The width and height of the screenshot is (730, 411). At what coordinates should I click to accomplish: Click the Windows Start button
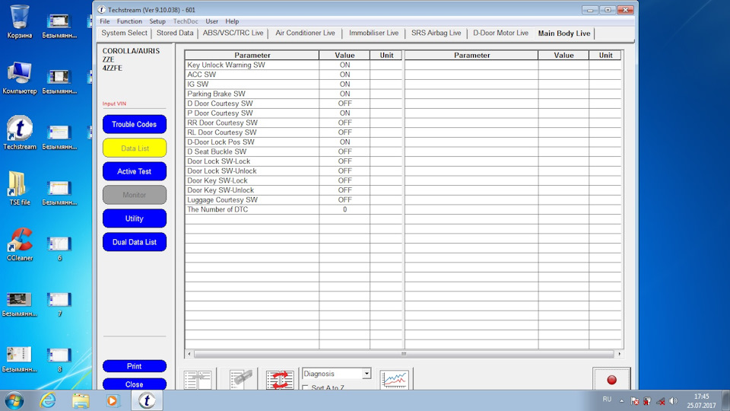14,401
